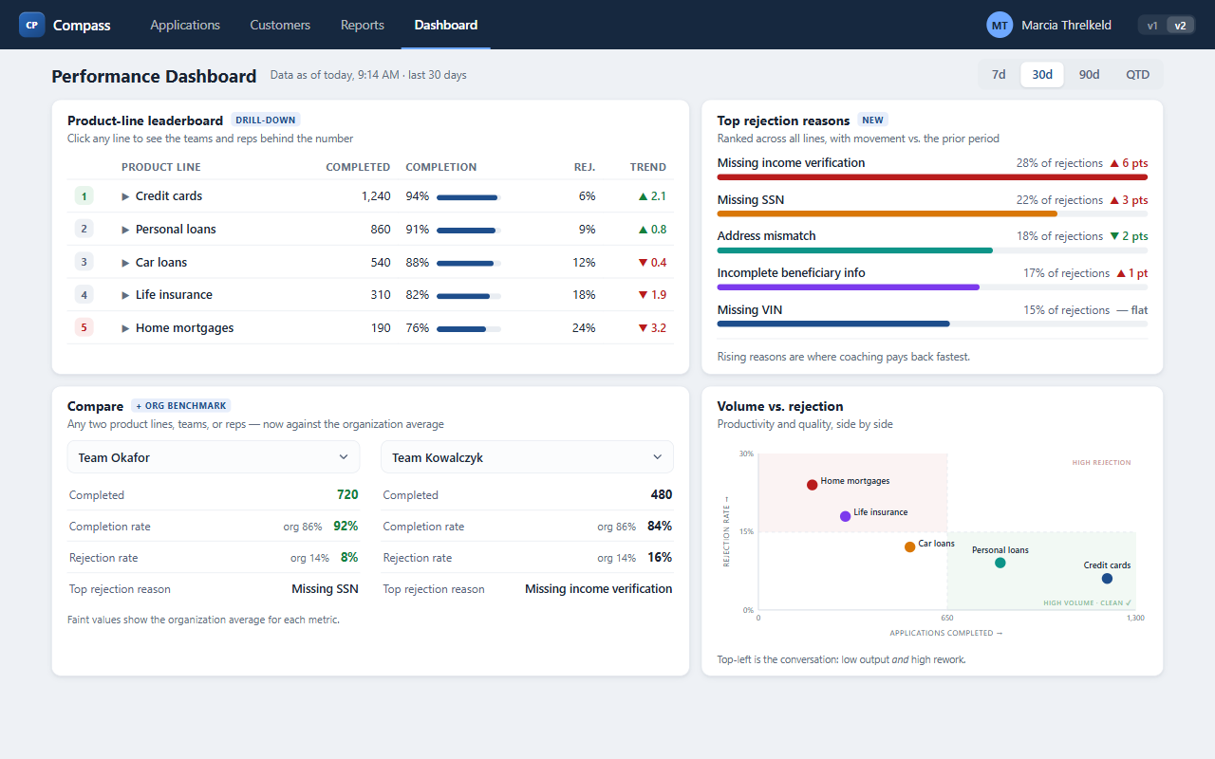
Task: Click the "Missing income verification" top reason for Kowalczyk
Action: pyautogui.click(x=599, y=589)
